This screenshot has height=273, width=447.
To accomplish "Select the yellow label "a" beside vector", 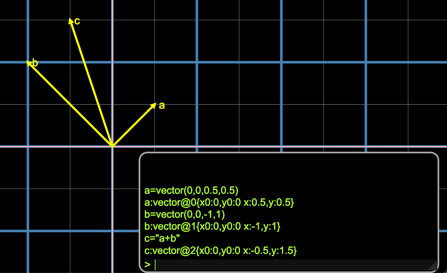I will click(162, 105).
